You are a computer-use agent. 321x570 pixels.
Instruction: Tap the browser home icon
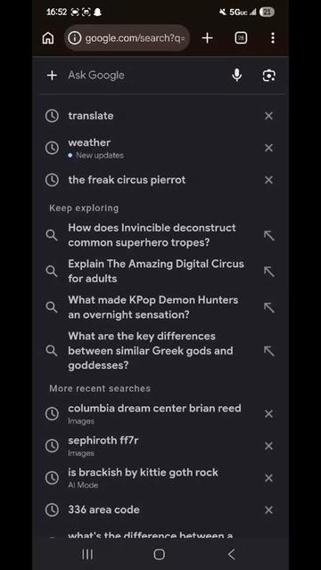point(48,37)
